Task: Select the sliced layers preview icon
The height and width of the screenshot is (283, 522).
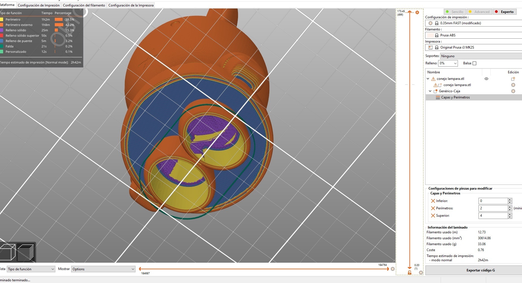Action: [x=26, y=252]
